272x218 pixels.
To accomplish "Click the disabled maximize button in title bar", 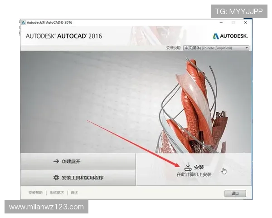I will 233,22.
